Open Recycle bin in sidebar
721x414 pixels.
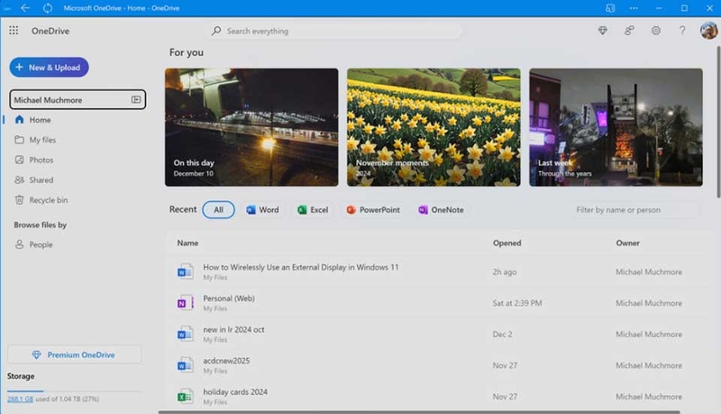[49, 200]
